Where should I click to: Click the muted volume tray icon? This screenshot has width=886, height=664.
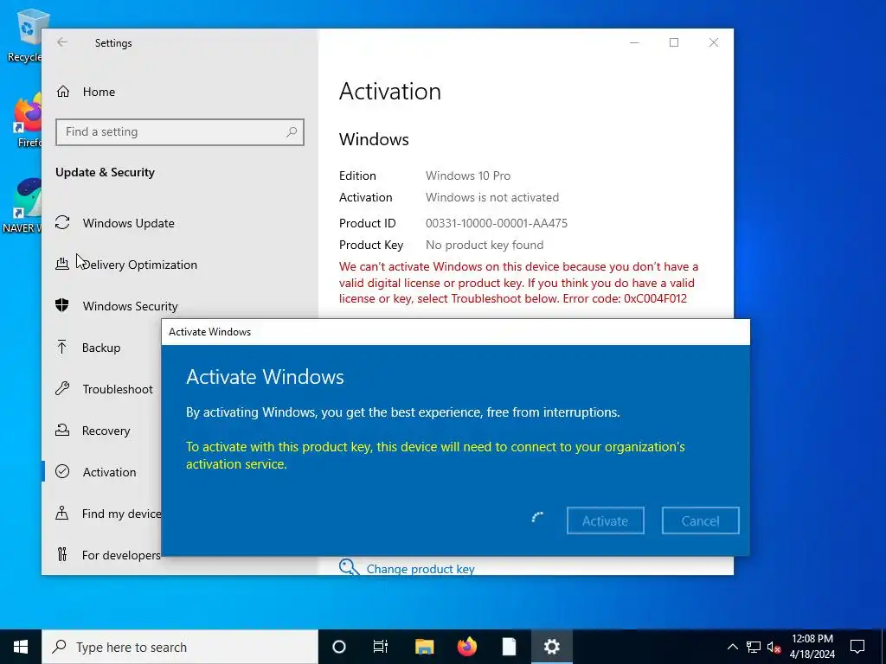(x=774, y=647)
